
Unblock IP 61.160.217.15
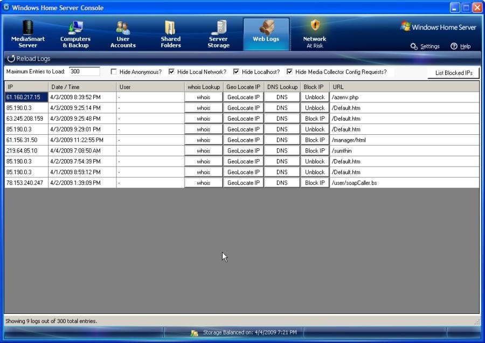(x=315, y=97)
